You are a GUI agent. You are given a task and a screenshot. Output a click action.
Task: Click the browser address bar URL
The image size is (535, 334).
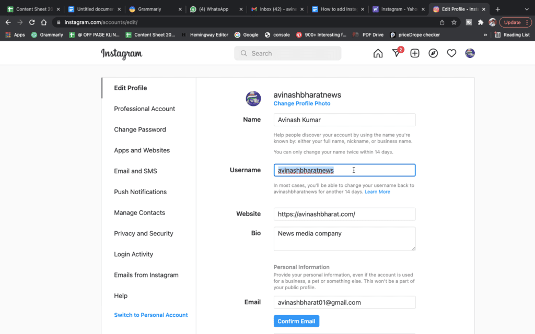click(101, 22)
